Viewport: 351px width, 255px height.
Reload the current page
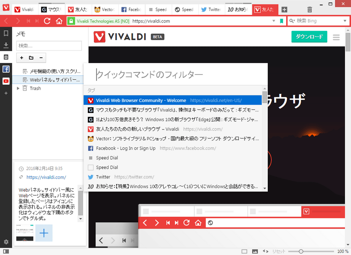(47, 21)
